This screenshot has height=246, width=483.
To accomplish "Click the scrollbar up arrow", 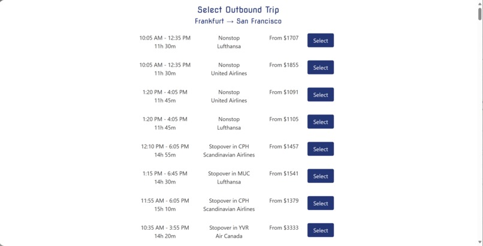I will pyautogui.click(x=480, y=4).
